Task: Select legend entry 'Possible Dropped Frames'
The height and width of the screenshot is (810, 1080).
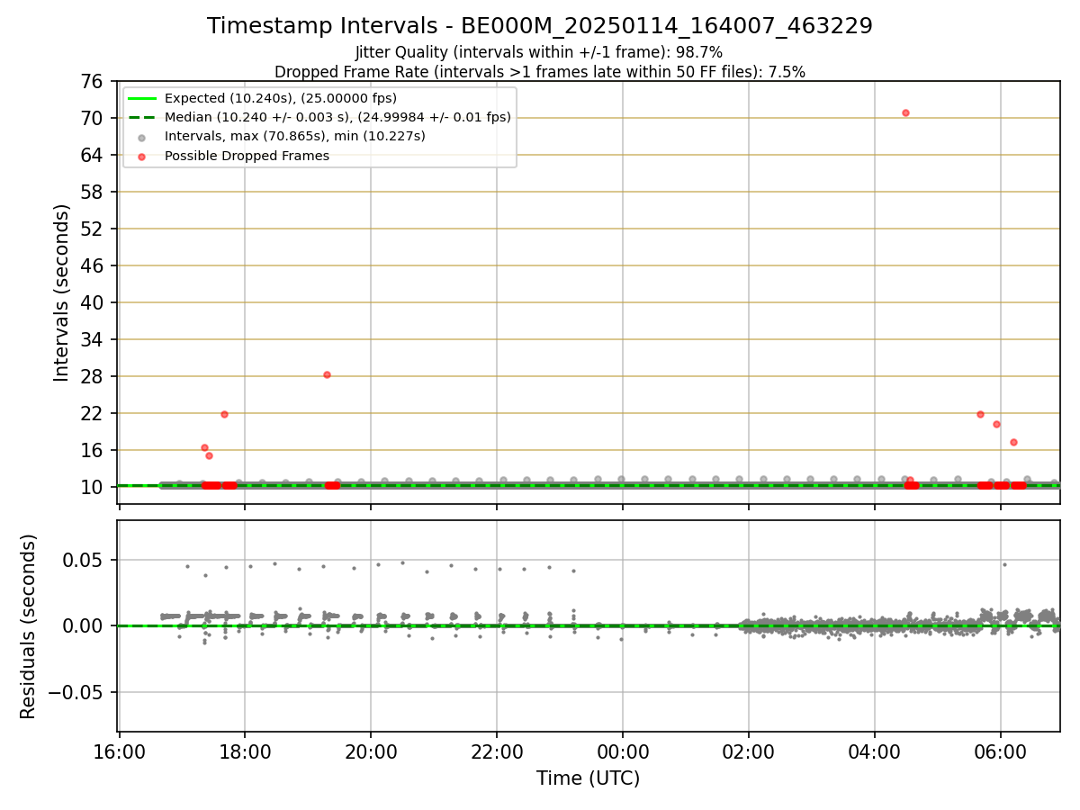Action: coord(247,156)
